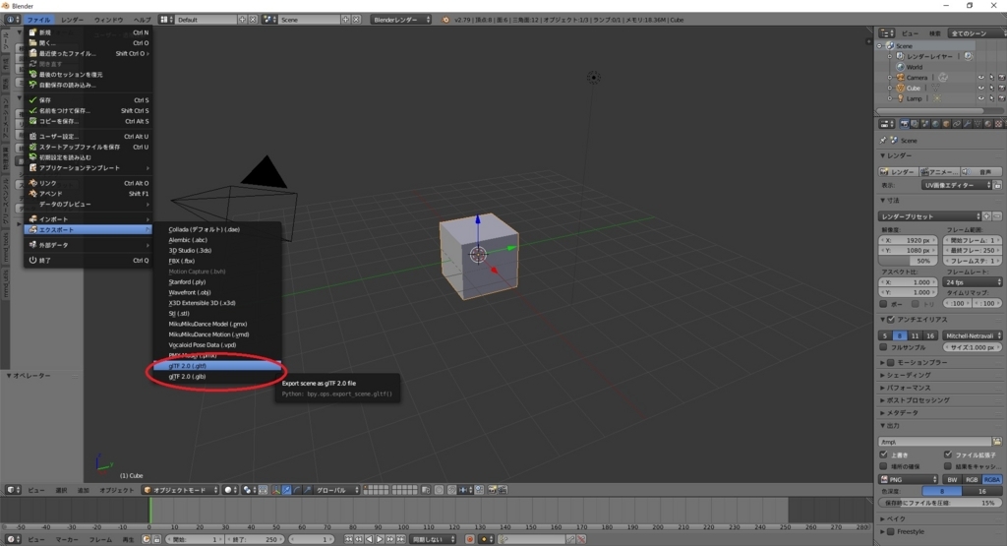This screenshot has width=1007, height=546.
Task: Select FBX (.fbx) export
Action: 216,261
